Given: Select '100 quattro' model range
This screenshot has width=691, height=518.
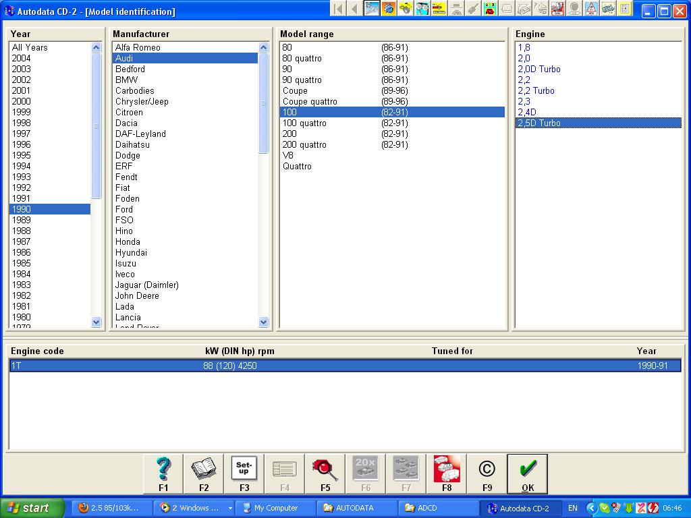Looking at the screenshot, I should (393, 123).
